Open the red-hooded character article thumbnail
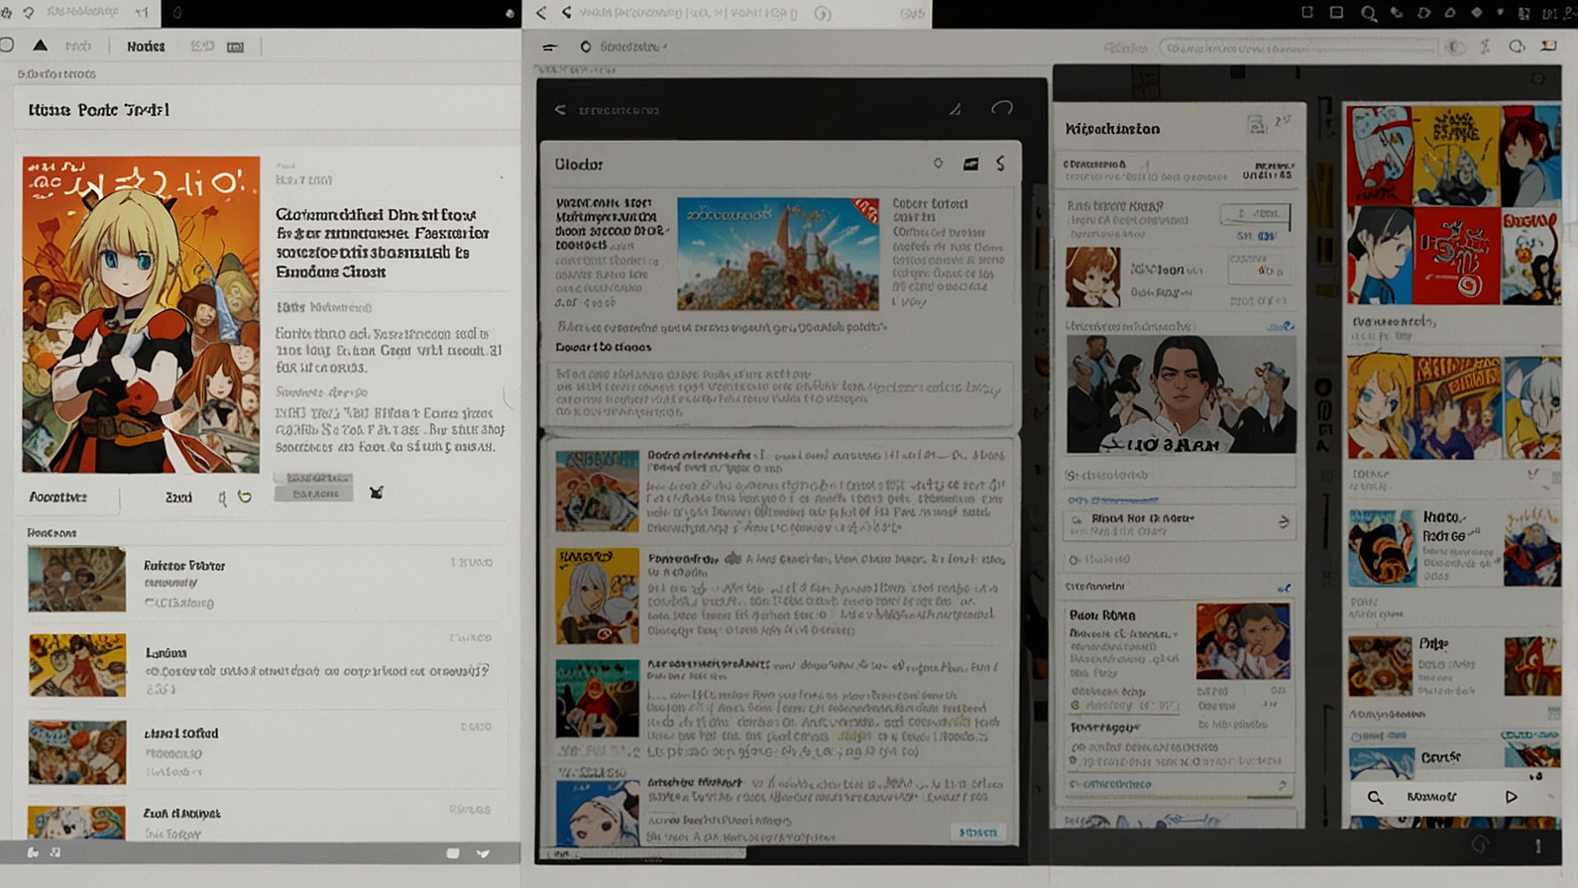This screenshot has width=1578, height=888. (598, 700)
